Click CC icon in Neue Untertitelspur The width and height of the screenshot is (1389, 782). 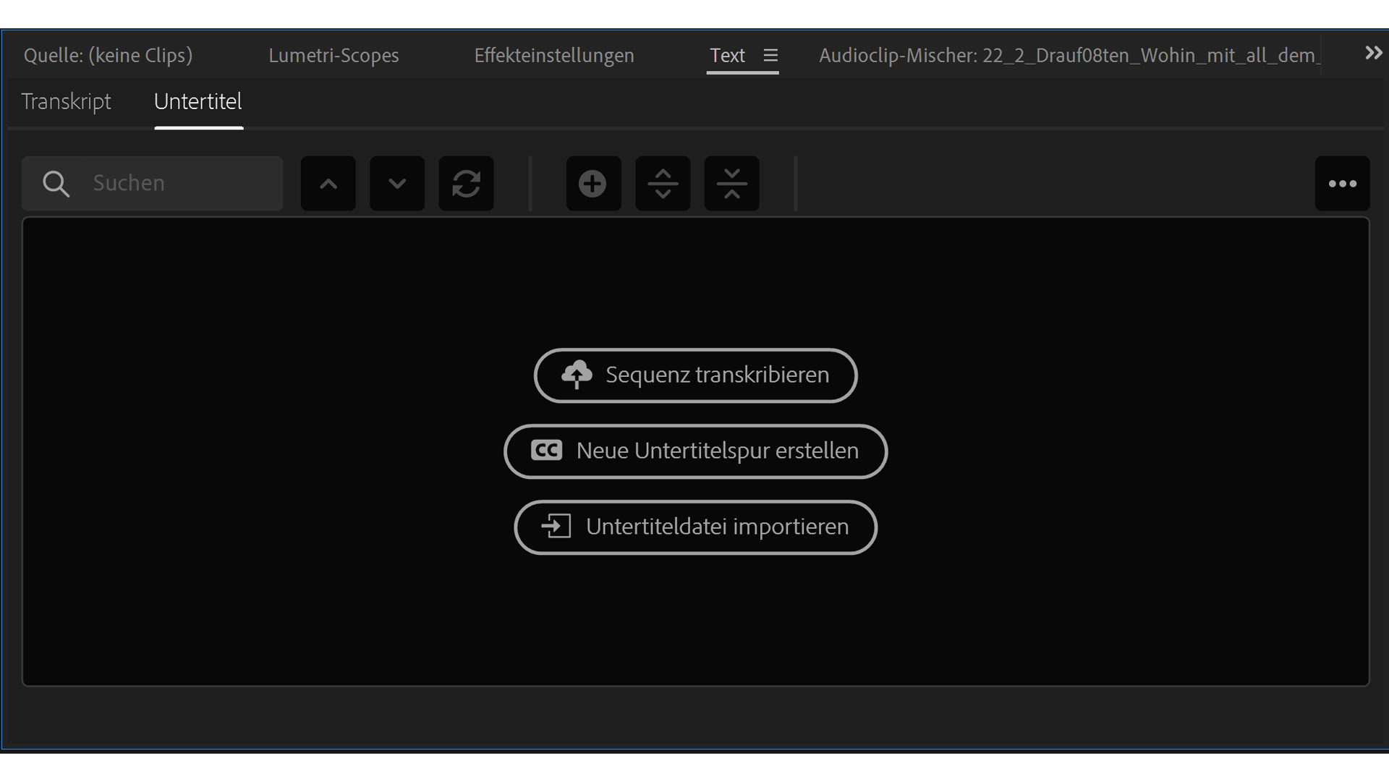pos(546,451)
